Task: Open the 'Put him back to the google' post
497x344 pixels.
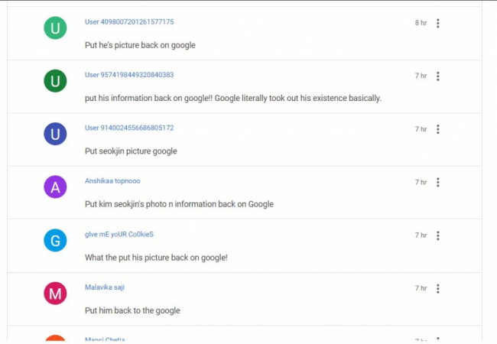Action: (x=132, y=310)
